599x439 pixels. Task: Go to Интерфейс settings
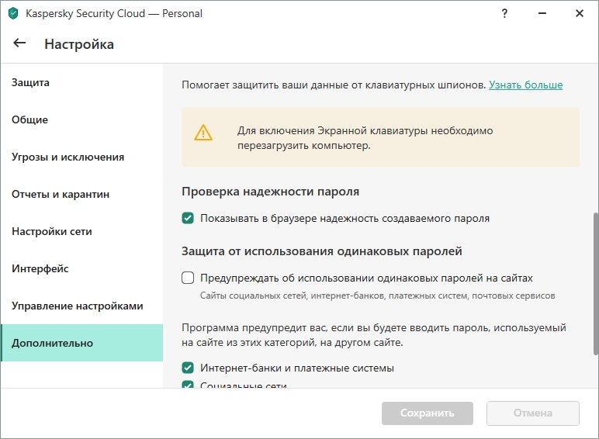(x=81, y=268)
